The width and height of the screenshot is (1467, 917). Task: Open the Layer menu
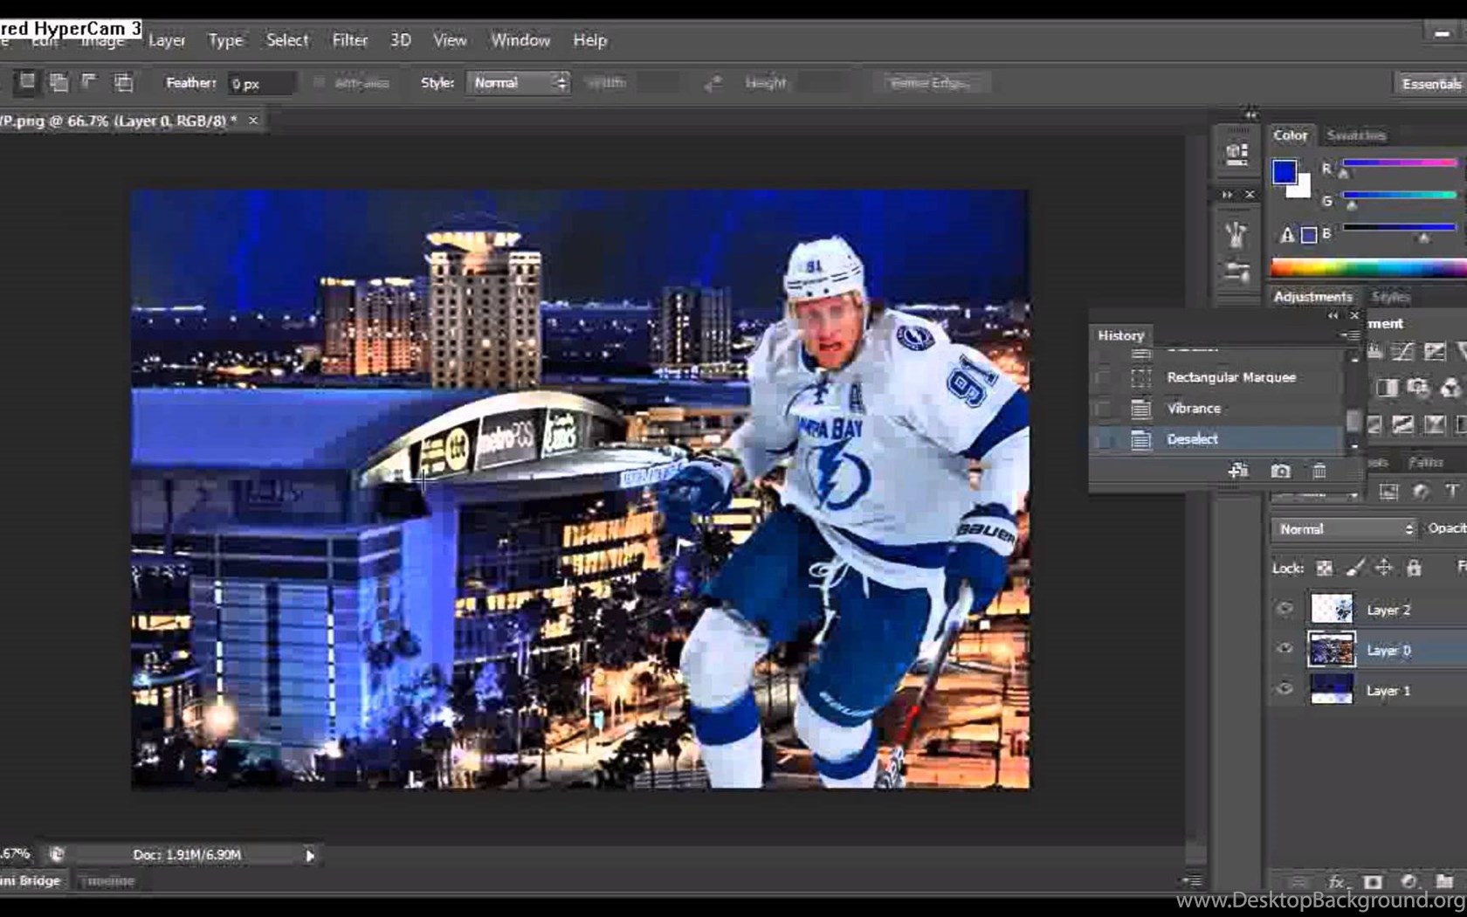tap(167, 40)
